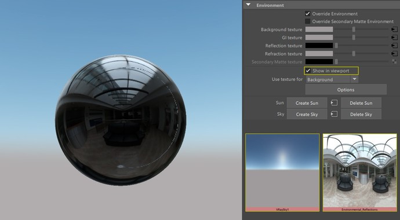Click the Sun node connection icon

coord(334,103)
